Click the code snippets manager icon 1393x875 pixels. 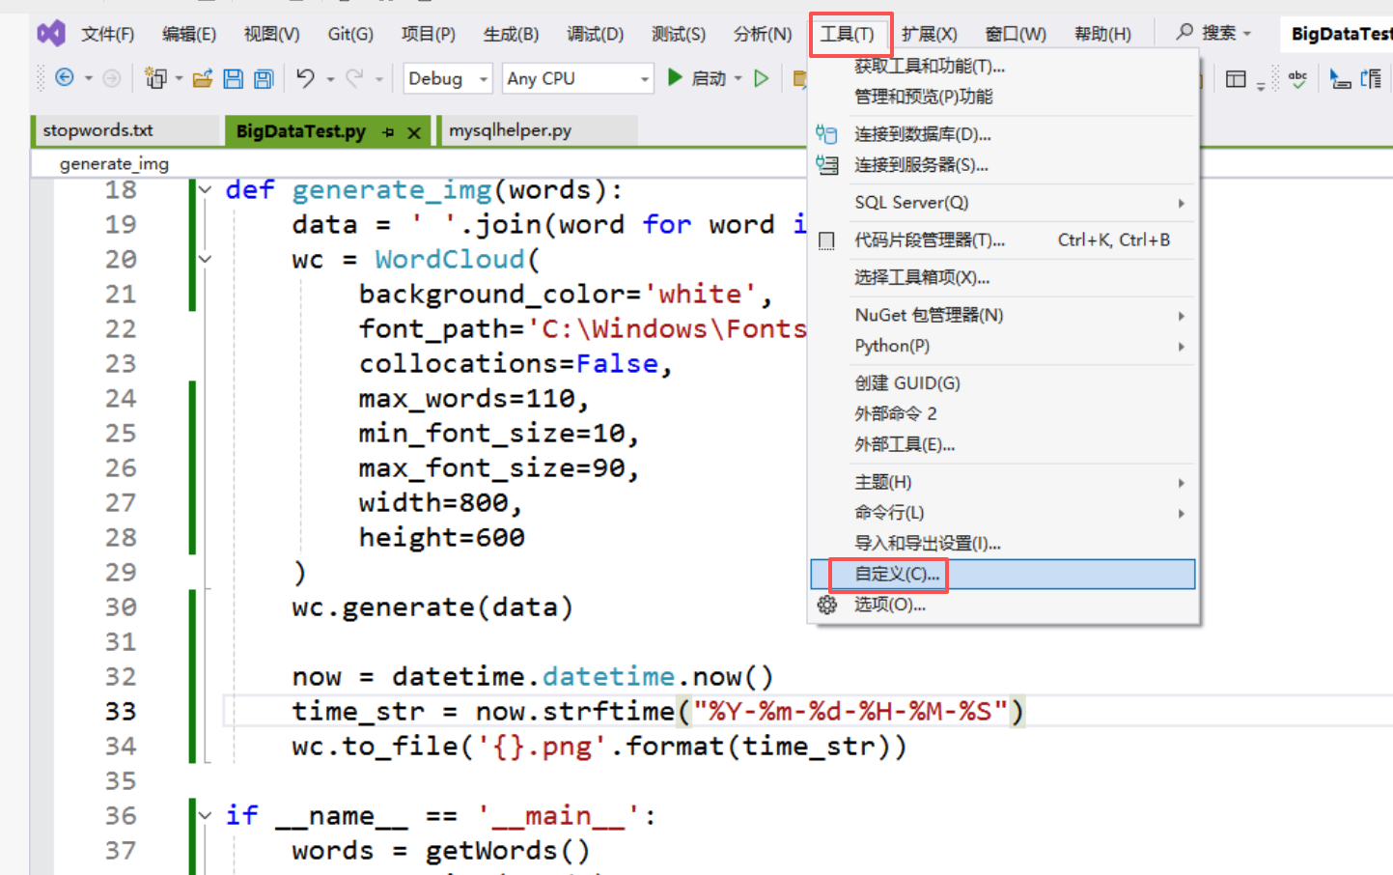pyautogui.click(x=826, y=240)
